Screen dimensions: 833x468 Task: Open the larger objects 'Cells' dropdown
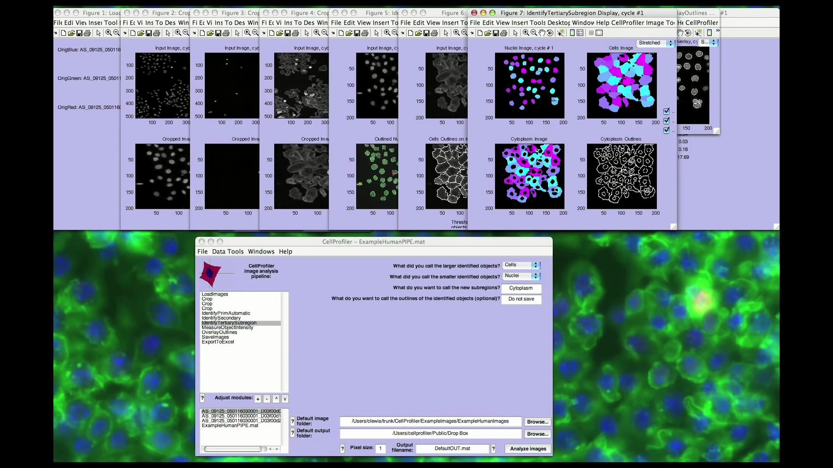point(521,265)
